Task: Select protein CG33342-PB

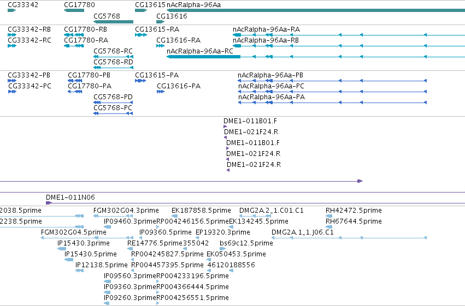Action: 12,81
